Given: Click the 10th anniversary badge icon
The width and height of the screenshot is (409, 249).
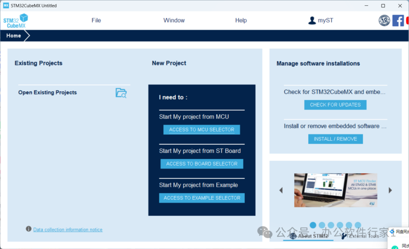Looking at the screenshot, I should tap(384, 20).
